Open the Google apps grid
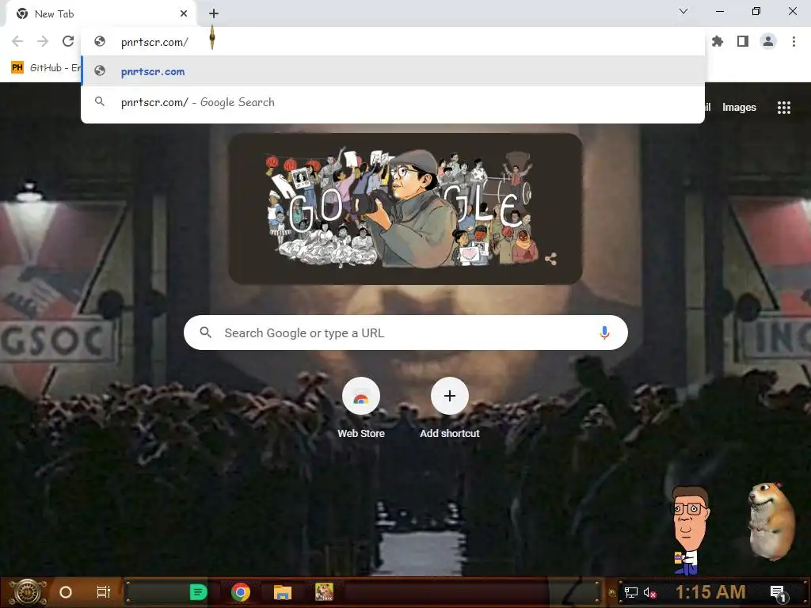Screen dimensions: 811x608 [x=783, y=108]
